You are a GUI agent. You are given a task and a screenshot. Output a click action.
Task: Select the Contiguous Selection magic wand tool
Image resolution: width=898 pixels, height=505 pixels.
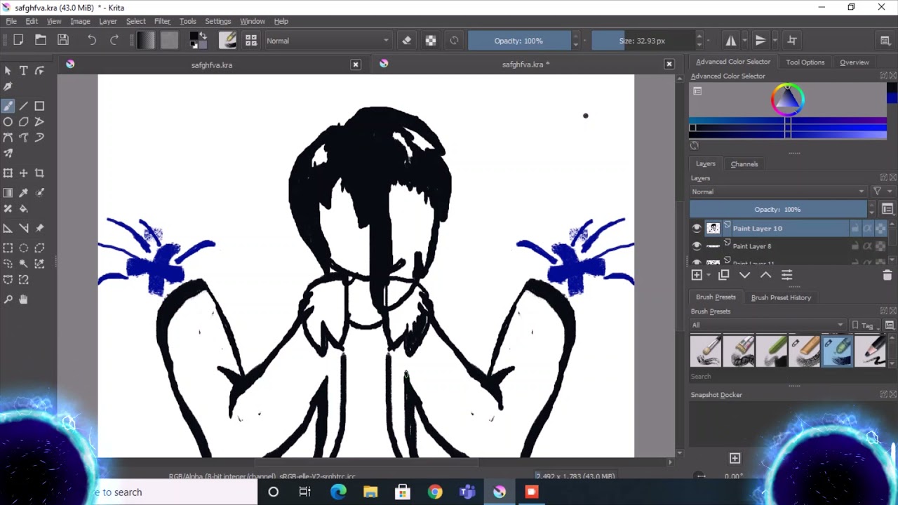tap(23, 264)
